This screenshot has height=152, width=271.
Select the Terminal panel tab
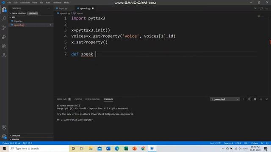[108, 99]
